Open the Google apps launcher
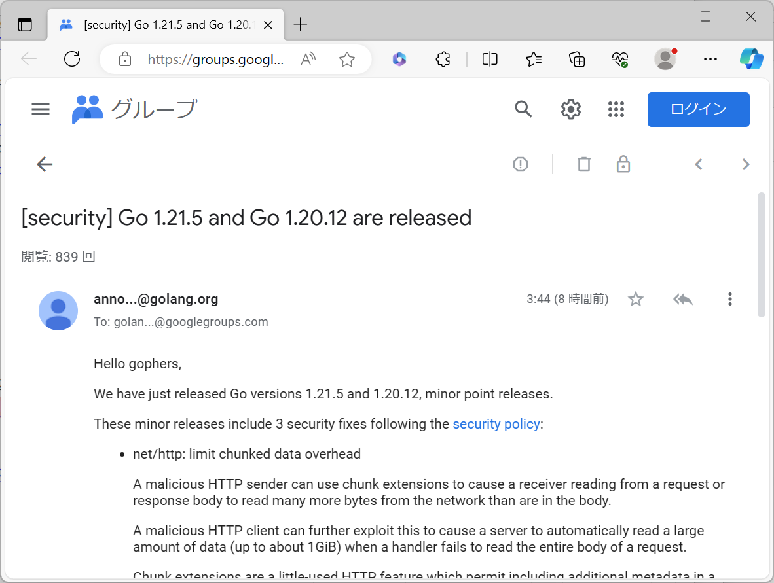 click(616, 109)
